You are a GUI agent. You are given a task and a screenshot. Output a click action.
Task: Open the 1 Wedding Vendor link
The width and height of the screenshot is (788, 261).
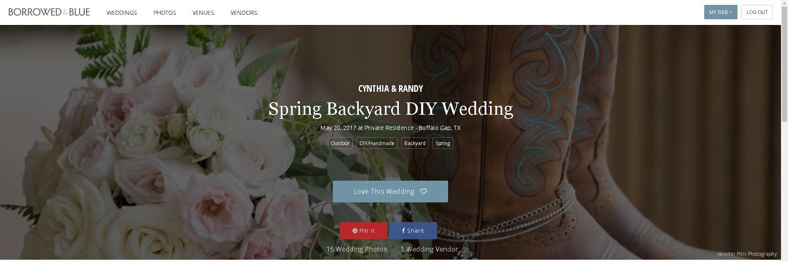click(429, 249)
